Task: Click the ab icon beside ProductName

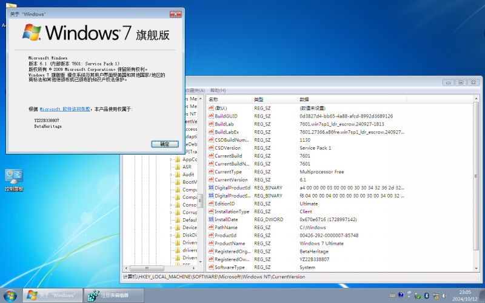Action: pos(211,244)
